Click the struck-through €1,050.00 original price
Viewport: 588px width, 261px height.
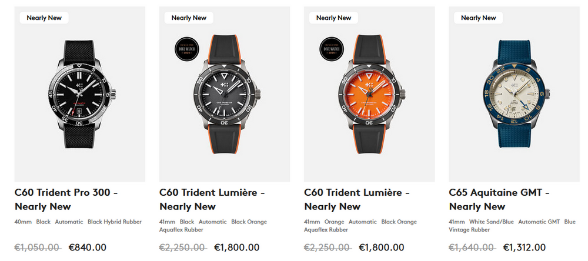tap(38, 247)
